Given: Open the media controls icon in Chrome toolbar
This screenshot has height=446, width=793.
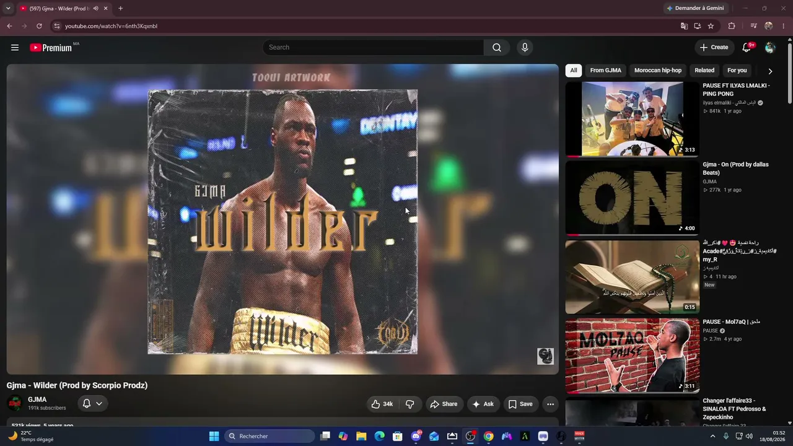Looking at the screenshot, I should click(753, 26).
